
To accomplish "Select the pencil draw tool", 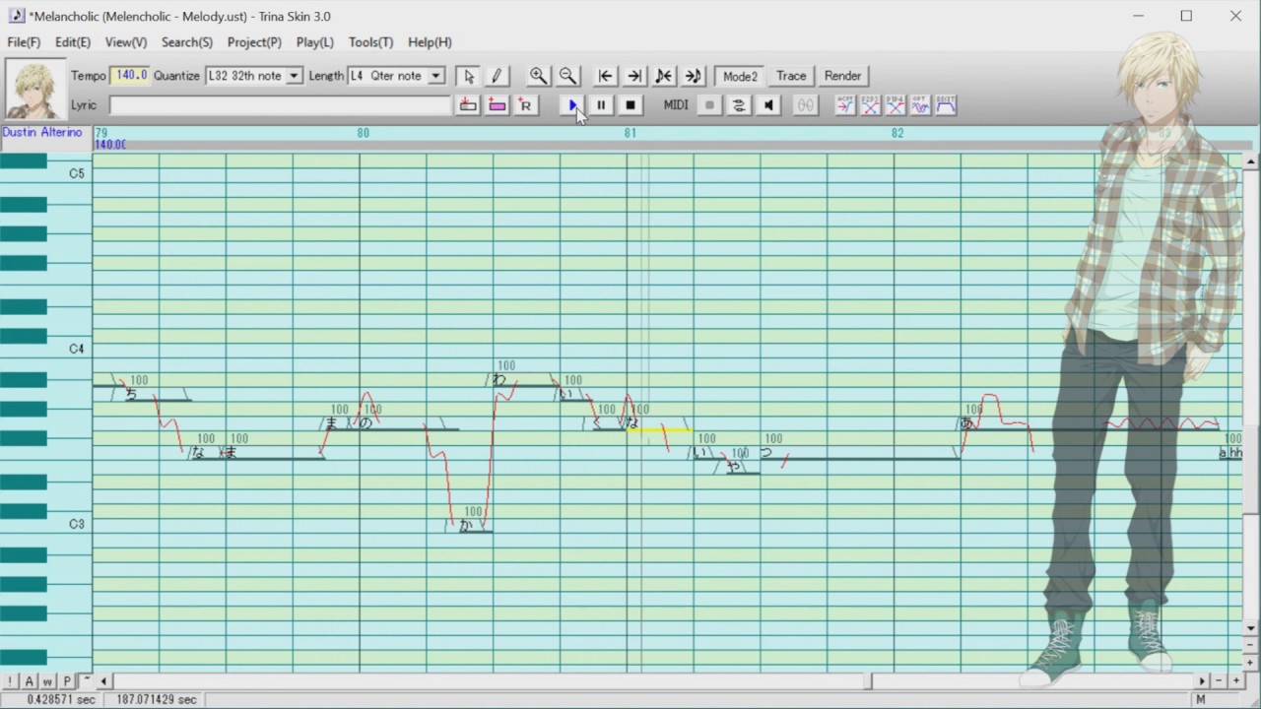I will coord(497,76).
